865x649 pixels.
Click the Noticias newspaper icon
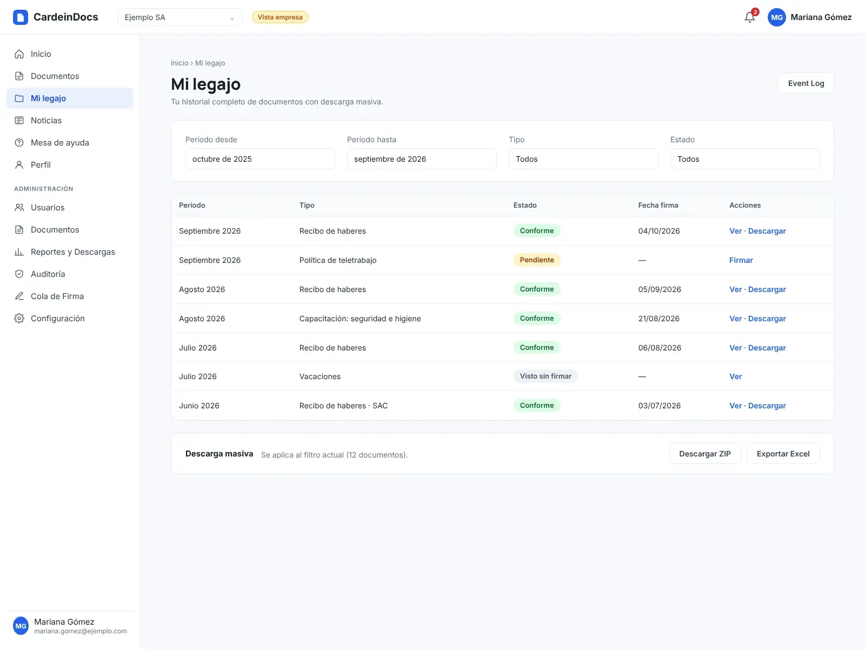pos(19,121)
